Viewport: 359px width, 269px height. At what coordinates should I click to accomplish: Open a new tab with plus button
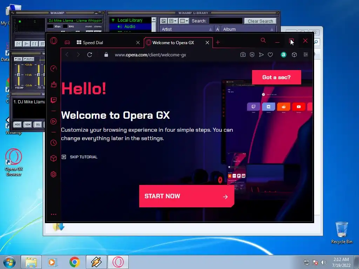point(218,42)
